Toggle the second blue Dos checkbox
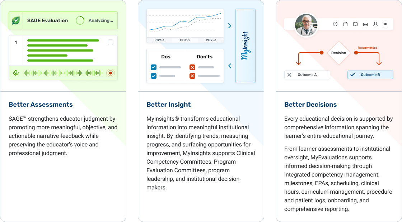Image resolution: width=402 pixels, height=222 pixels. point(154,76)
